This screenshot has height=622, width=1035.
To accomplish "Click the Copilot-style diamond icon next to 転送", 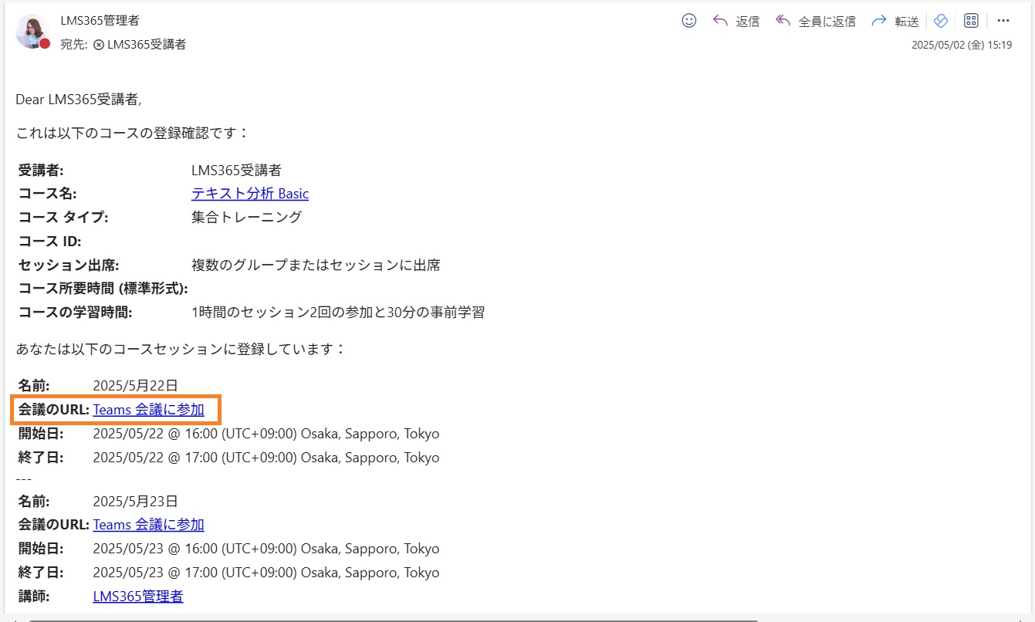I will click(x=940, y=21).
